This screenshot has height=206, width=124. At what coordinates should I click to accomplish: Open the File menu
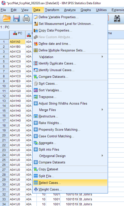[x=3, y=10]
